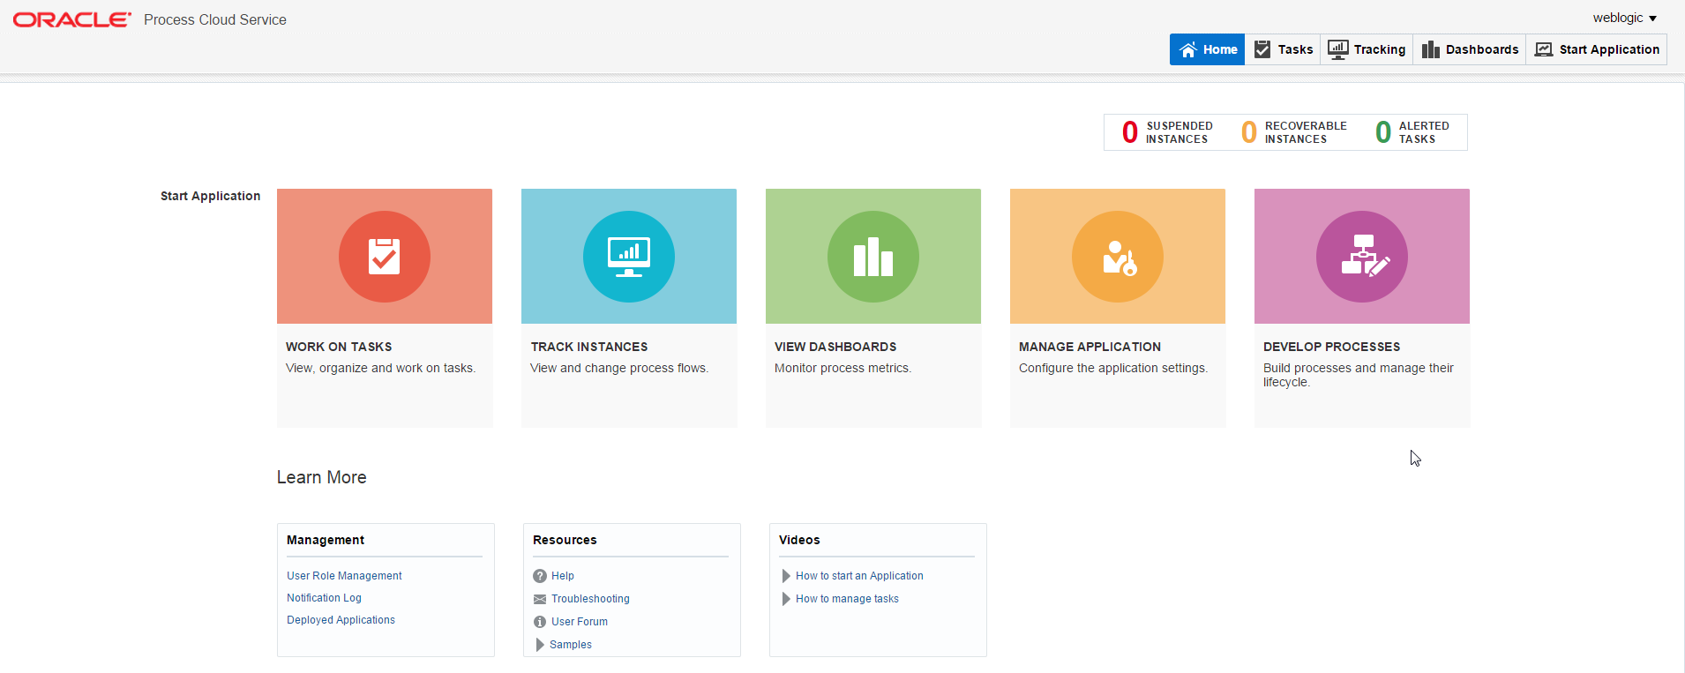Screen dimensions: 1685x673
Task: Click the Recoverable Instances counter
Action: pyautogui.click(x=1293, y=132)
